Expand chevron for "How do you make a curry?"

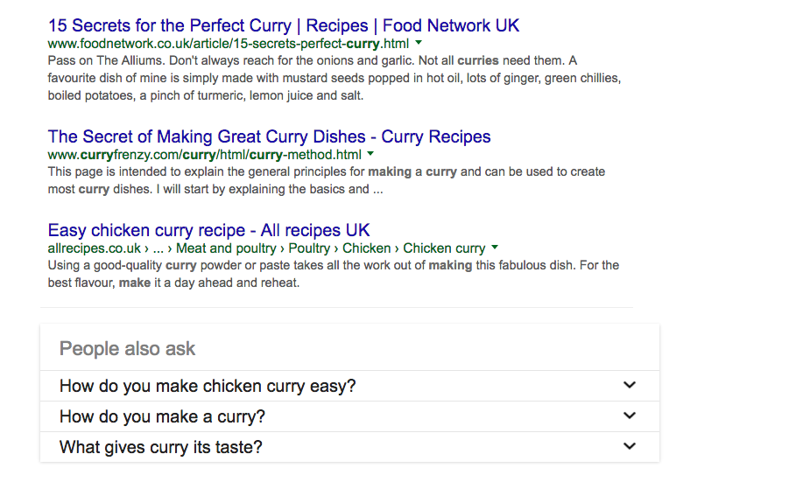(629, 416)
